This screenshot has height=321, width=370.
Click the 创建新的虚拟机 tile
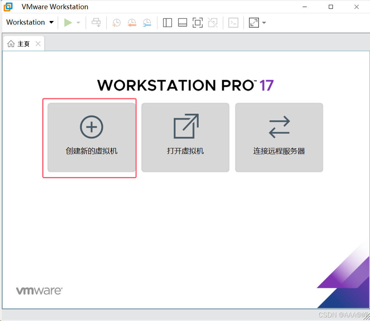click(x=92, y=137)
